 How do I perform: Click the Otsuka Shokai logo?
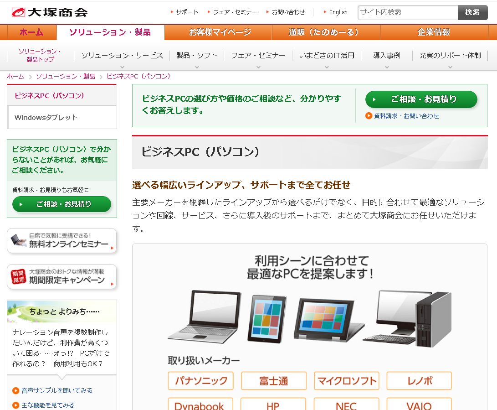click(x=49, y=12)
